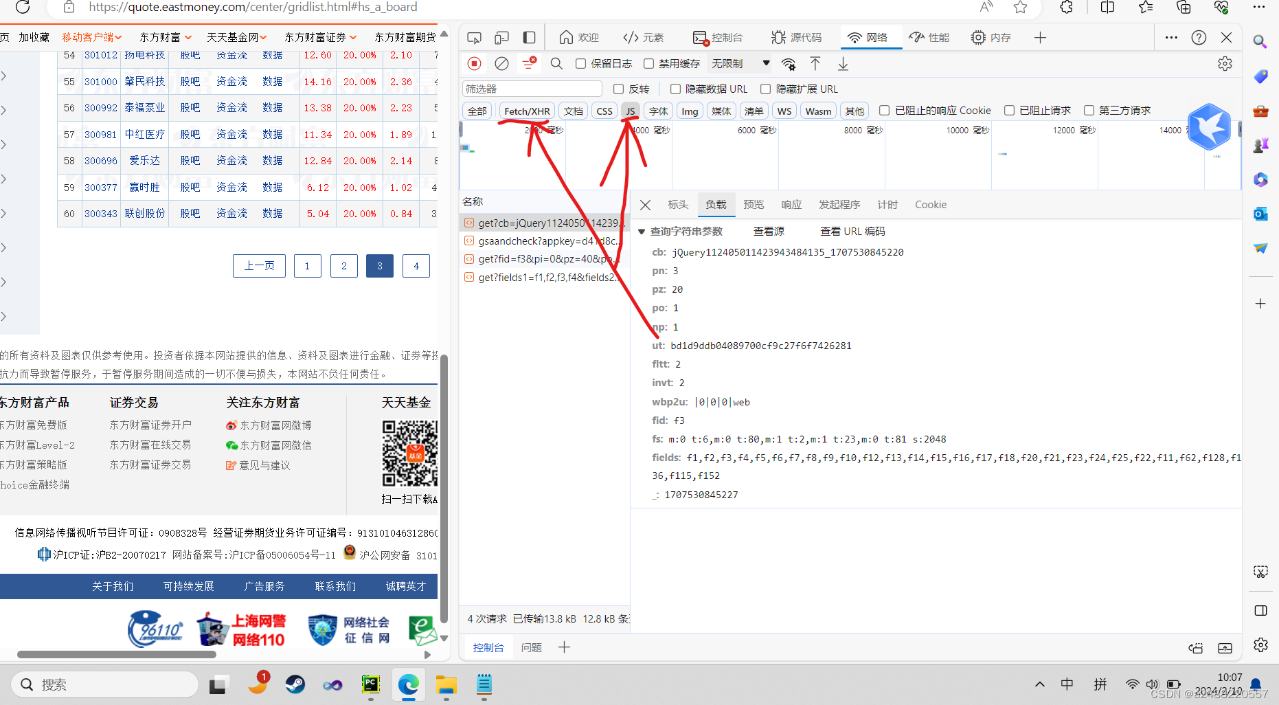The height and width of the screenshot is (705, 1279).
Task: Open network conditions wifi icon
Action: (789, 64)
